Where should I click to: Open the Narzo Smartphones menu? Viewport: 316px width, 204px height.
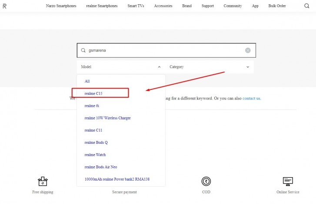(x=61, y=6)
